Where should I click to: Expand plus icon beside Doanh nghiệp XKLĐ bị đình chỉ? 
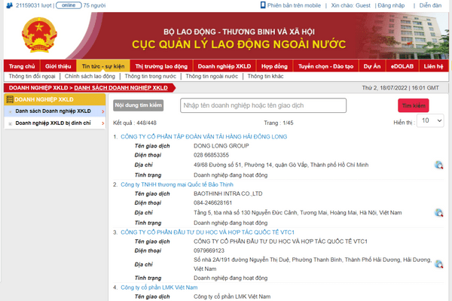[x=11, y=123]
